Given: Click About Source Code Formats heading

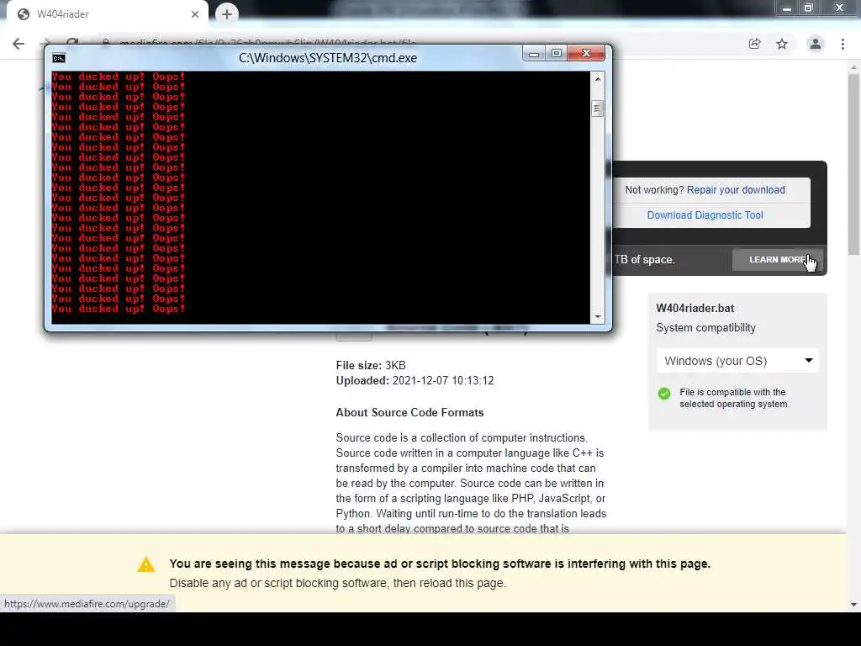Looking at the screenshot, I should 409,412.
